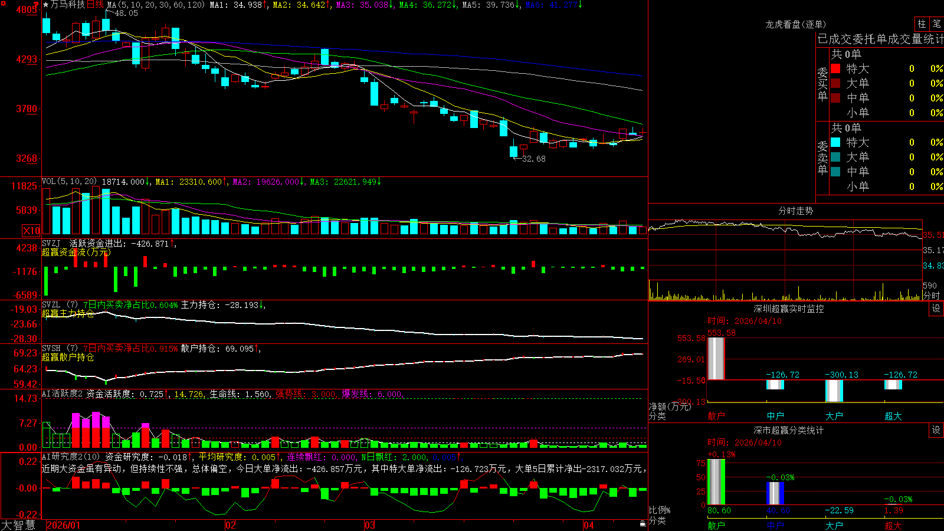Click the 近期大资金虽有异动 commentary line
Screen dimensions: 944x531
344,468
